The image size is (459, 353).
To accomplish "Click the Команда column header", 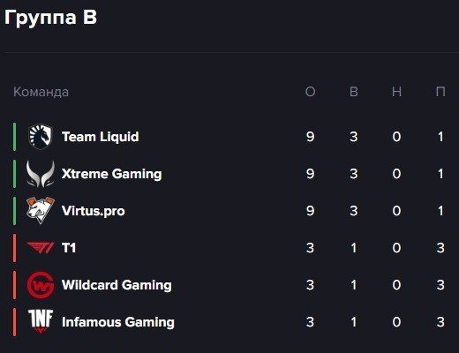I will coord(41,92).
